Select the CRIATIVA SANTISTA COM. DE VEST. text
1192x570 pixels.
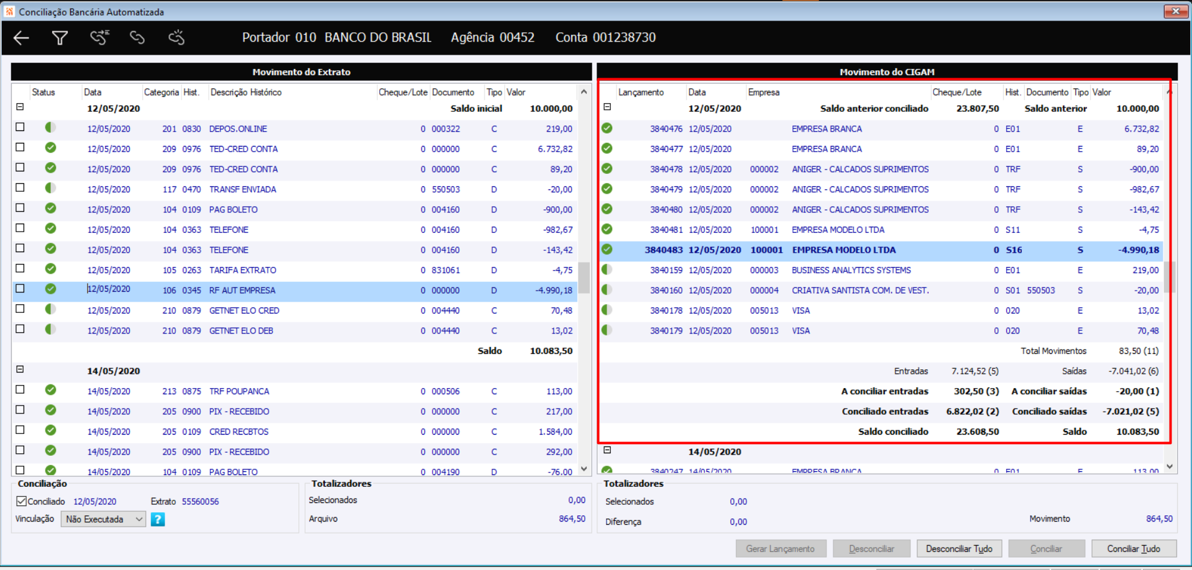pos(861,291)
